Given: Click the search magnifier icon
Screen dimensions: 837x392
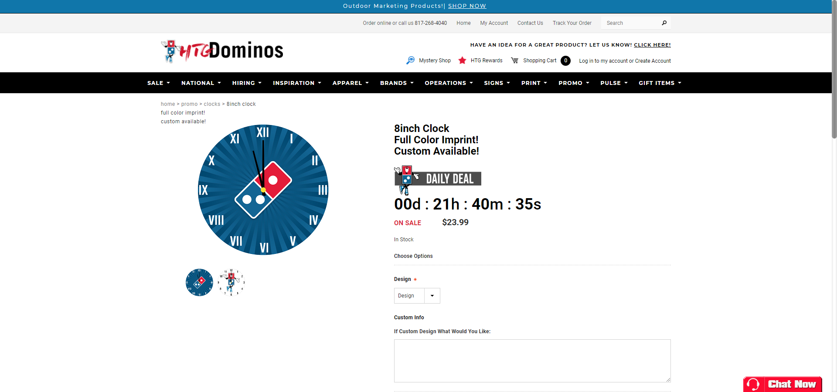Looking at the screenshot, I should pyautogui.click(x=664, y=23).
